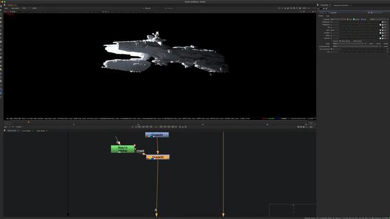The width and height of the screenshot is (390, 219).
Task: Enable the mask inject checkbox
Action: pos(368,44)
